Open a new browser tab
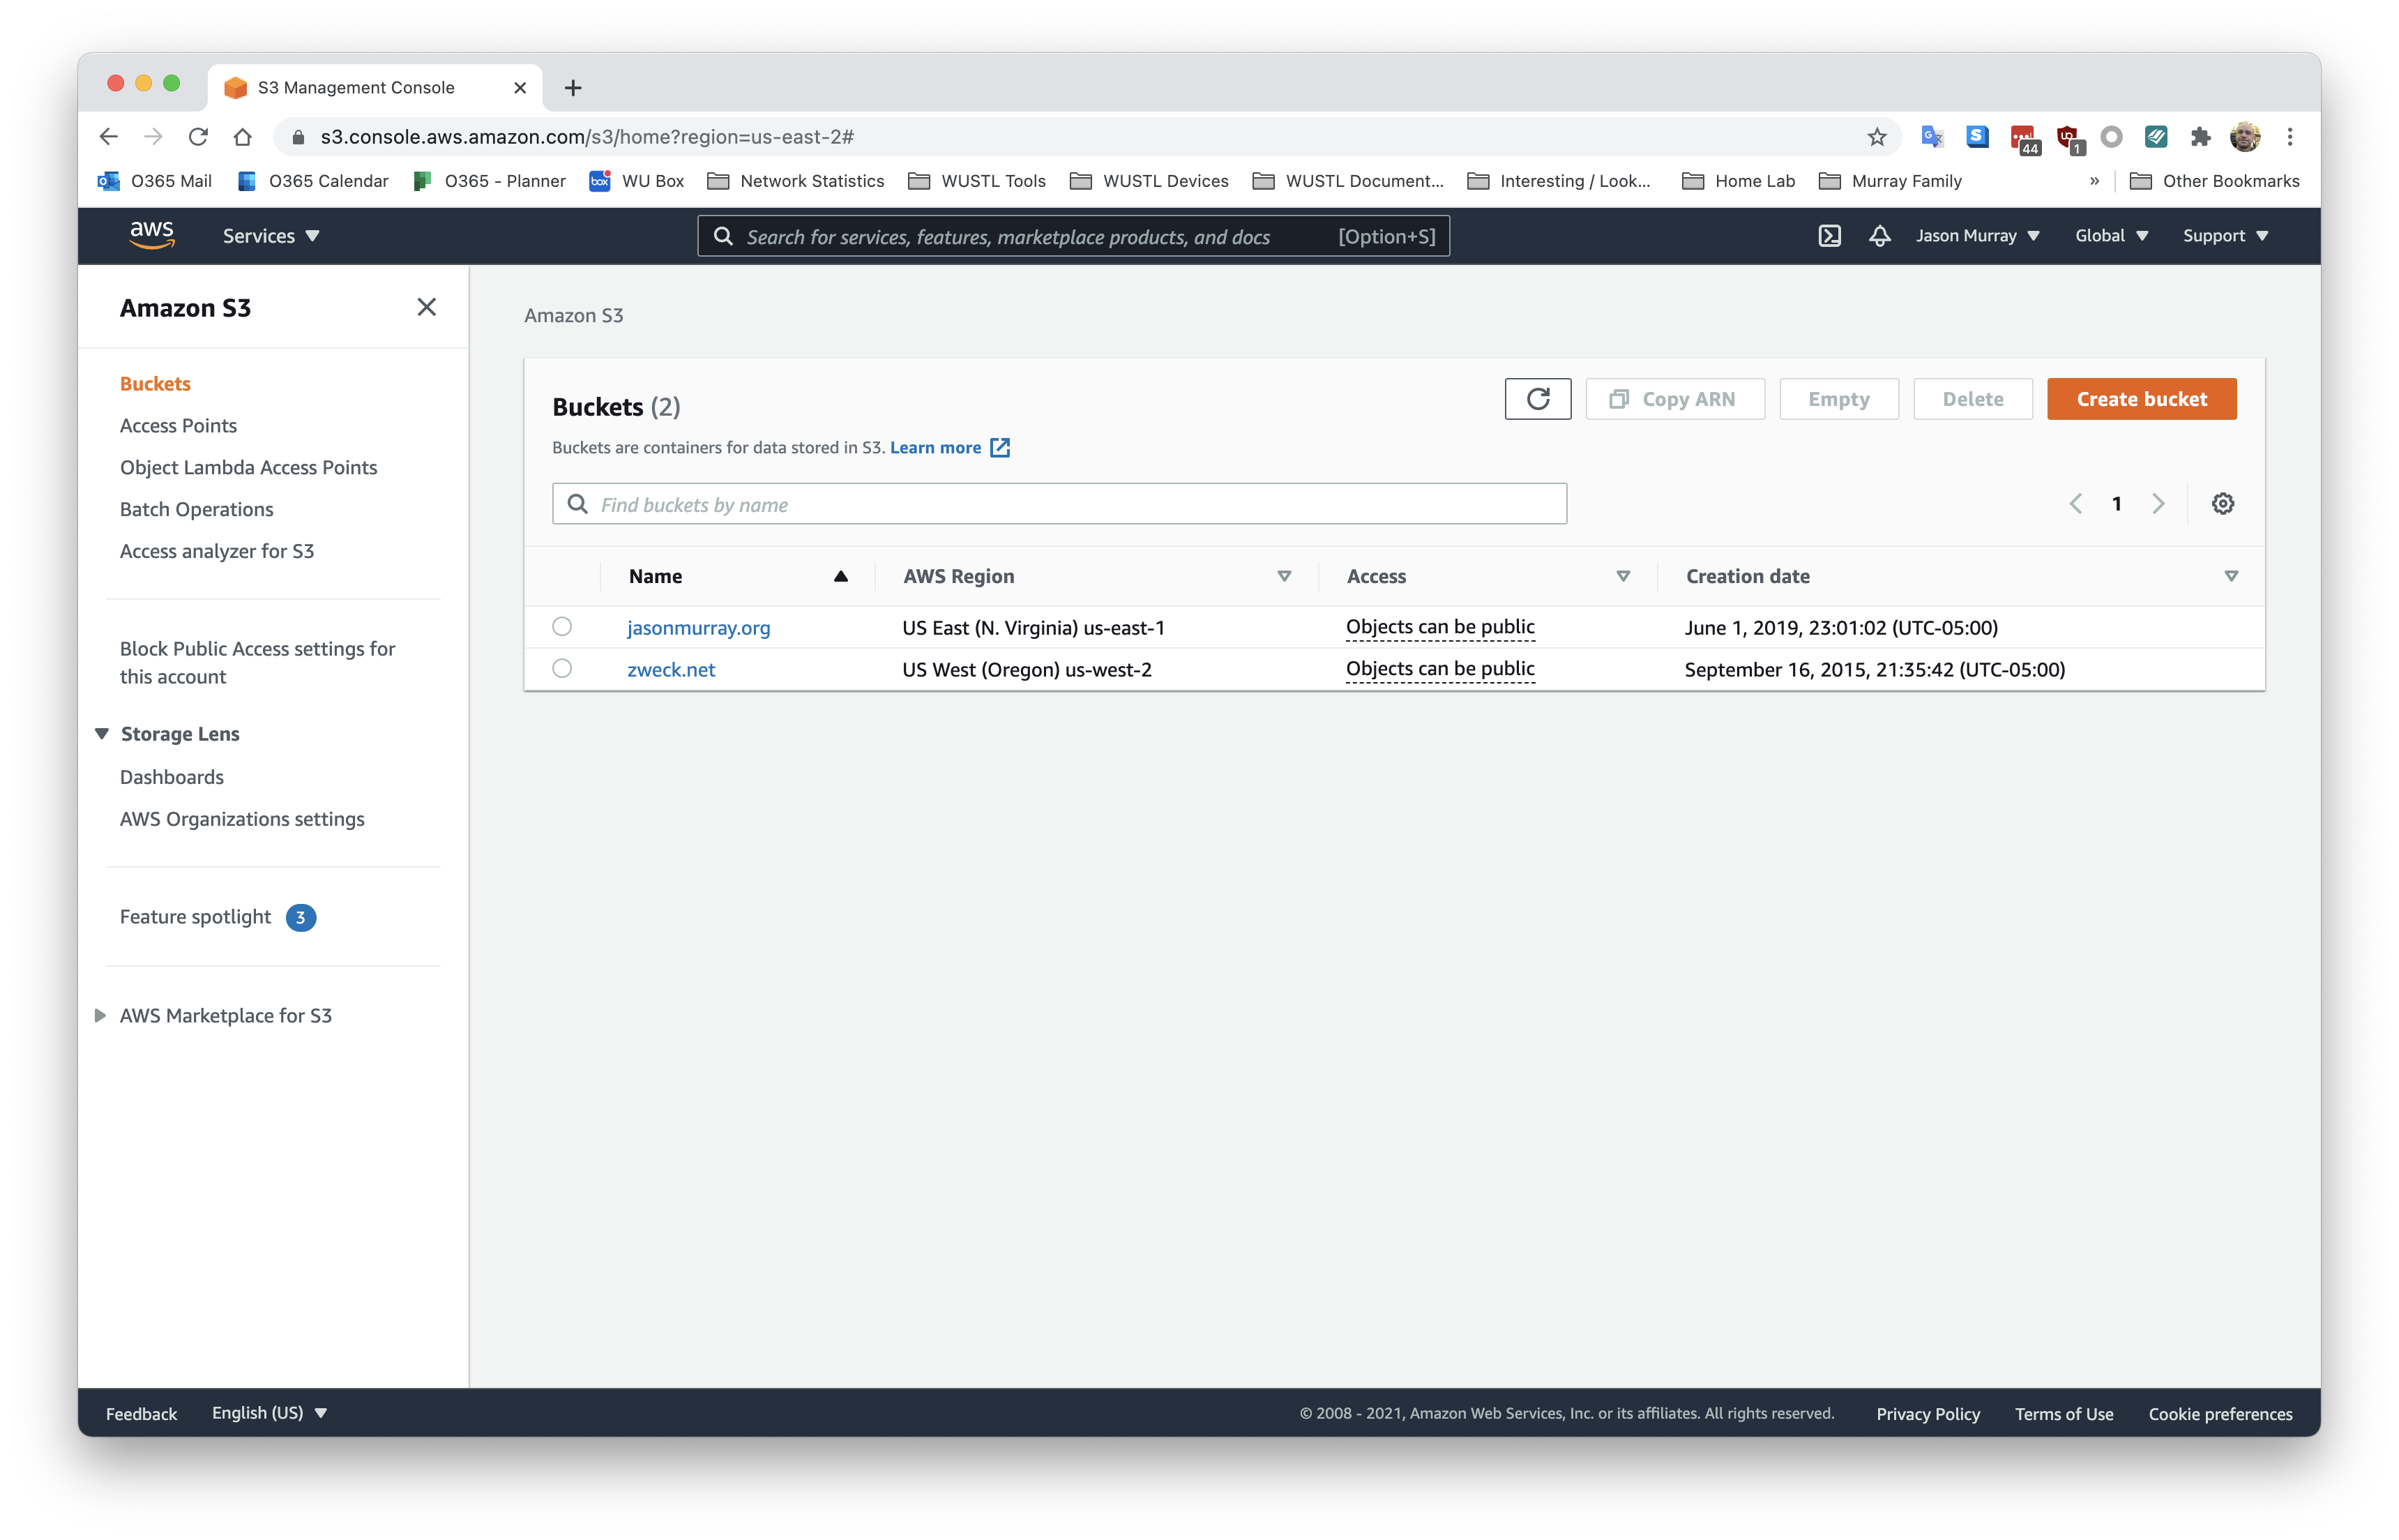This screenshot has height=1540, width=2399. click(573, 88)
